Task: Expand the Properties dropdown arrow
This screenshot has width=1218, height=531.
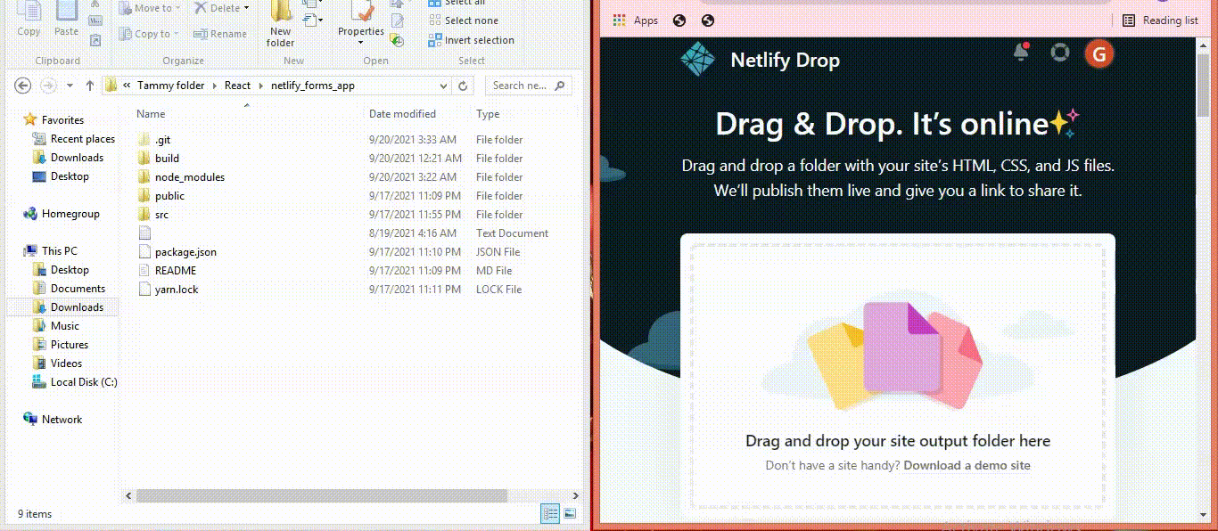Action: click(x=361, y=43)
